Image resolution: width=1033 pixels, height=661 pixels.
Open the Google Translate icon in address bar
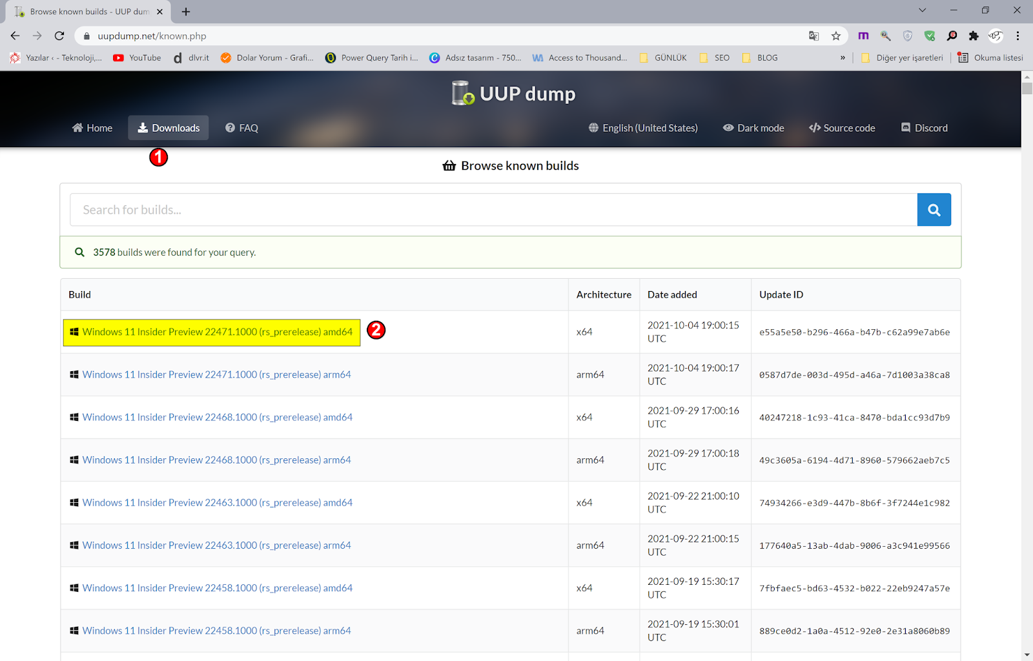[814, 36]
